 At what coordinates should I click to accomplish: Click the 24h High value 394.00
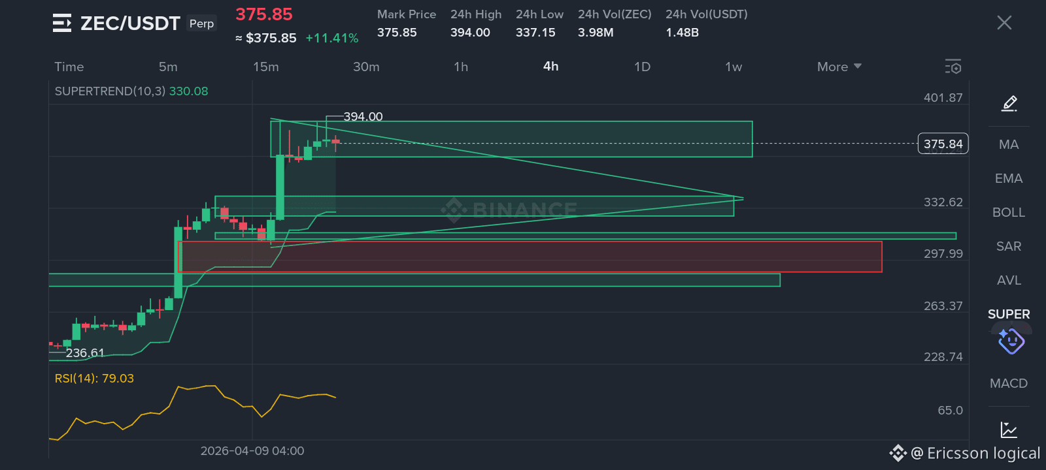470,33
